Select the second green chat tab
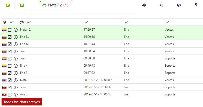 tap(22, 5)
